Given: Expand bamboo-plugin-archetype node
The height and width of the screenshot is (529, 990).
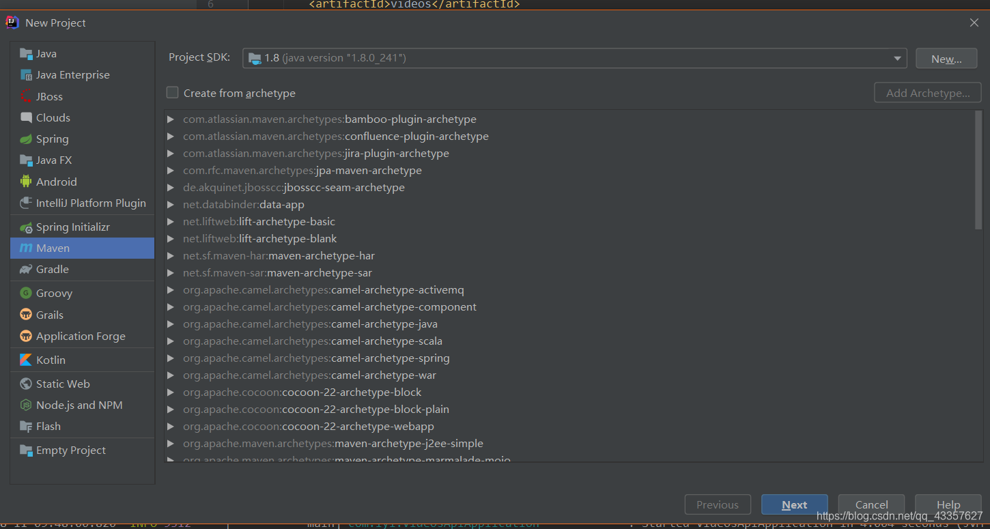Looking at the screenshot, I should tap(171, 119).
